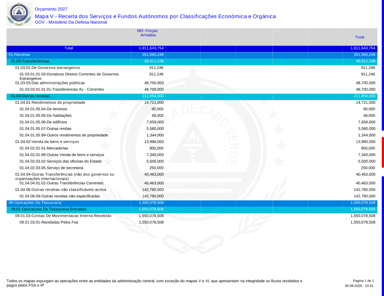Select 'Outras receitas não classificáveis acima' label
This screenshot has height=296, width=384.
point(61,190)
